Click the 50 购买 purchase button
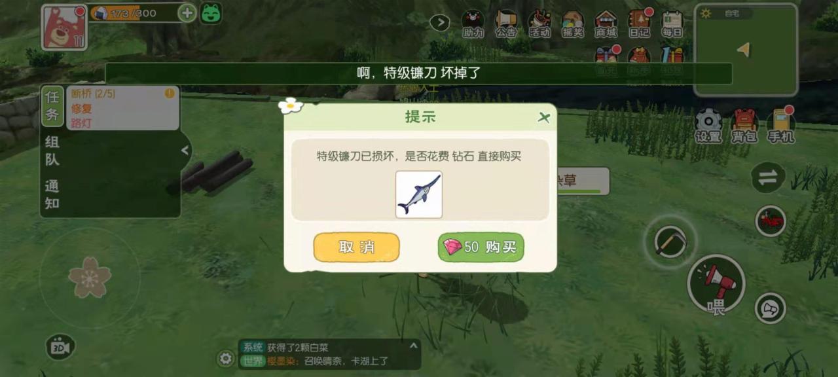This screenshot has height=377, width=838. point(481,247)
